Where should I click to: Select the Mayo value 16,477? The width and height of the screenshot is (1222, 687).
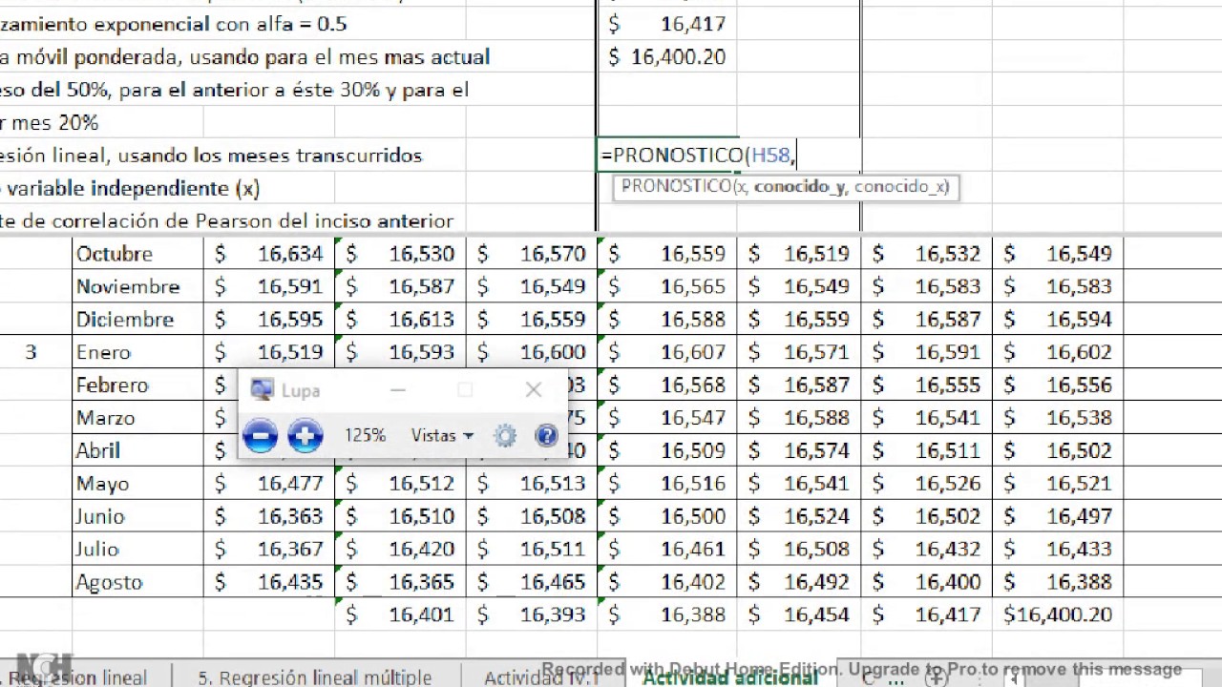tap(269, 484)
